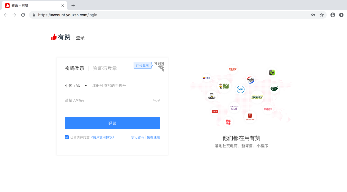Reload the page
The image size is (347, 192).
coord(23,15)
